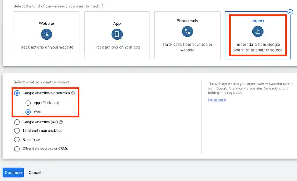Click 'Select what you want to import:' heading

[42, 82]
